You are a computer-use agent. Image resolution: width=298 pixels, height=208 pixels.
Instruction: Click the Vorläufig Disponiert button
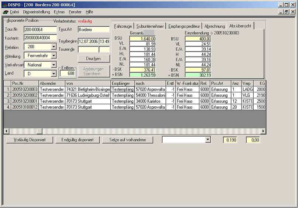coord(30,140)
